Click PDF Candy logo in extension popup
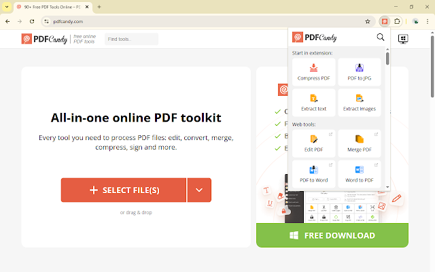The image size is (435, 272). point(314,37)
